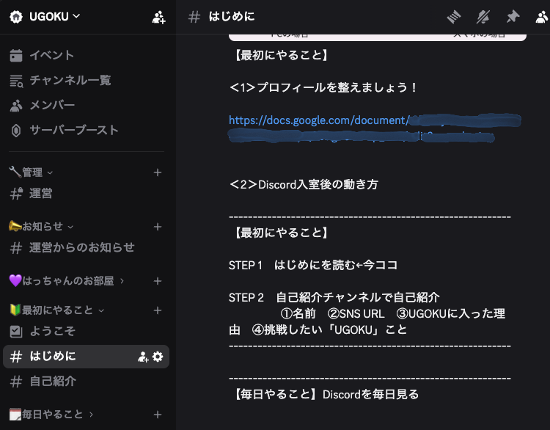Add channel to お知らせ category with plus
Image resolution: width=550 pixels, height=430 pixels.
click(x=157, y=227)
